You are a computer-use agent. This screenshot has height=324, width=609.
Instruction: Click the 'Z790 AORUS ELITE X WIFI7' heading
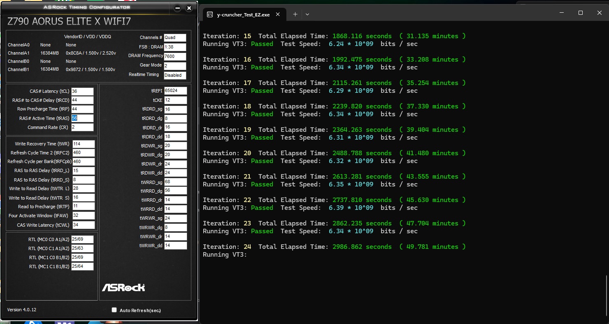69,21
